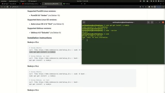This screenshot has width=165, height=93.
Task: Click the volume speaker icon
Action: (154, 1)
